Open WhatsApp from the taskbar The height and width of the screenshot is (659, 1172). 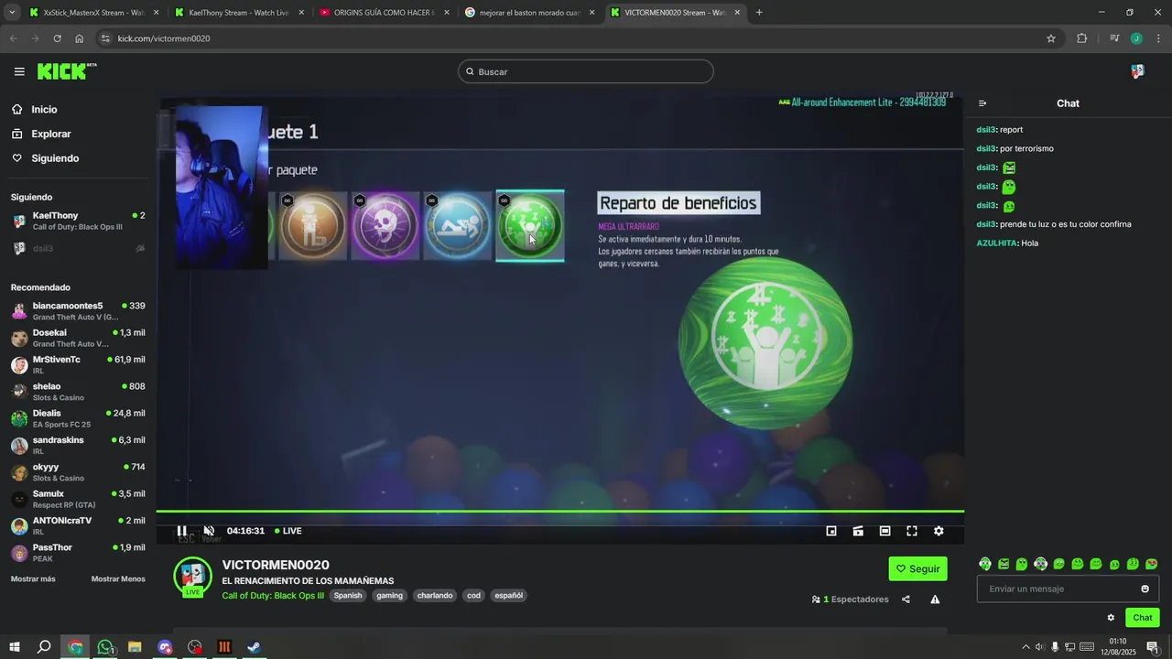pyautogui.click(x=105, y=647)
